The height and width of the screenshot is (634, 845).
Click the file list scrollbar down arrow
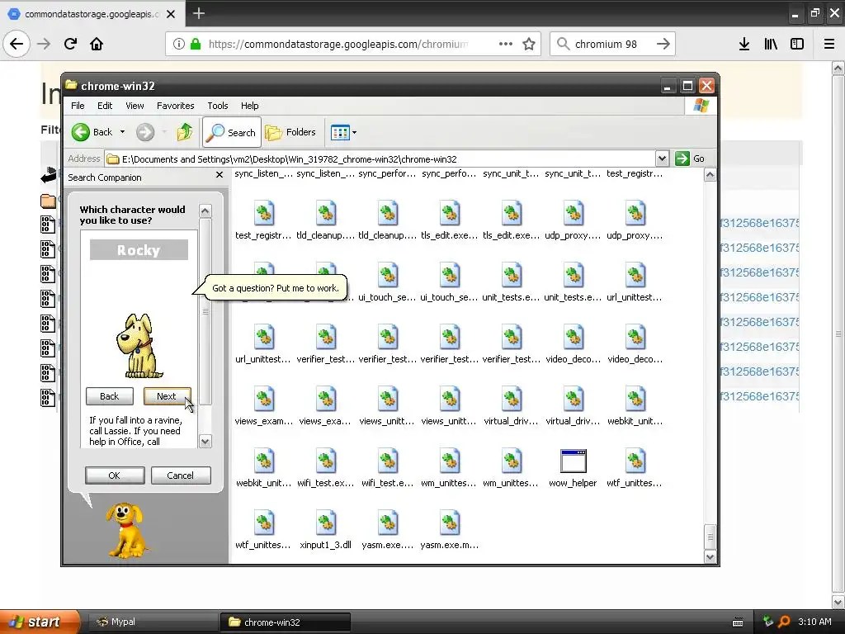tap(710, 557)
